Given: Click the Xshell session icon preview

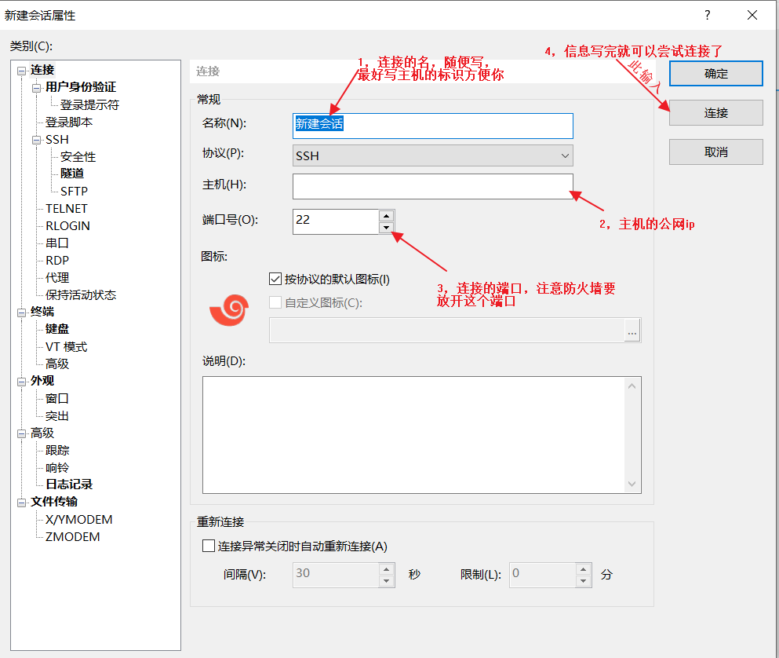Looking at the screenshot, I should pyautogui.click(x=228, y=309).
